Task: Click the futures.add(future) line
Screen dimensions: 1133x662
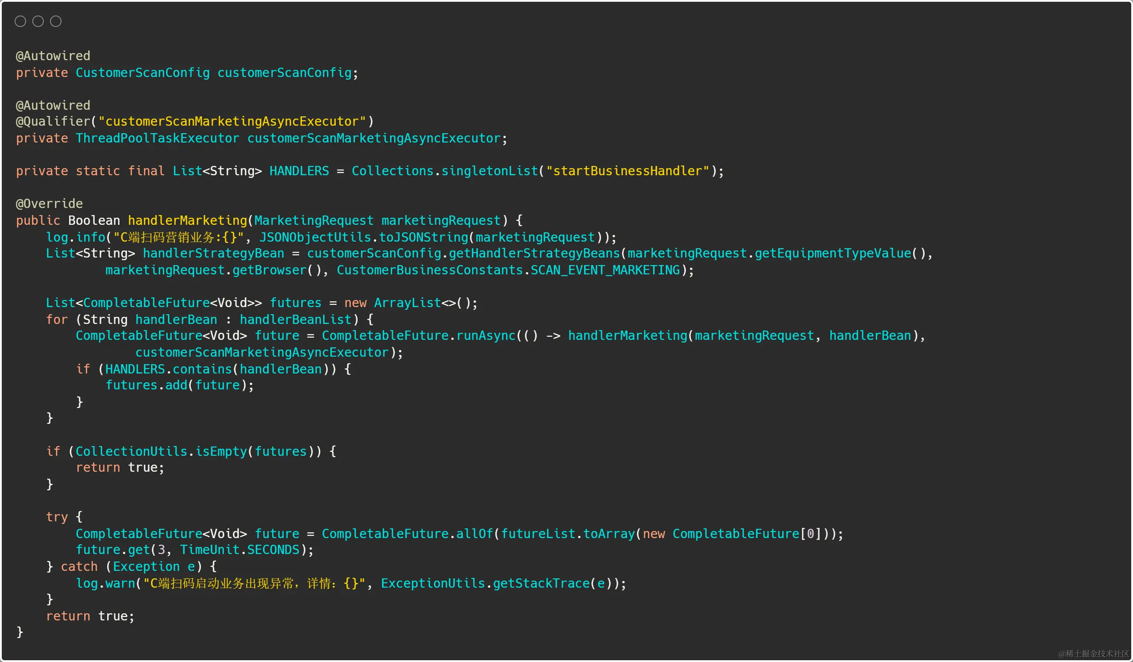Action: point(179,385)
